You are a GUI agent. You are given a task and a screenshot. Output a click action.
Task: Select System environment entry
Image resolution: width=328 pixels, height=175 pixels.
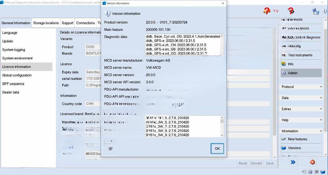tap(27, 58)
